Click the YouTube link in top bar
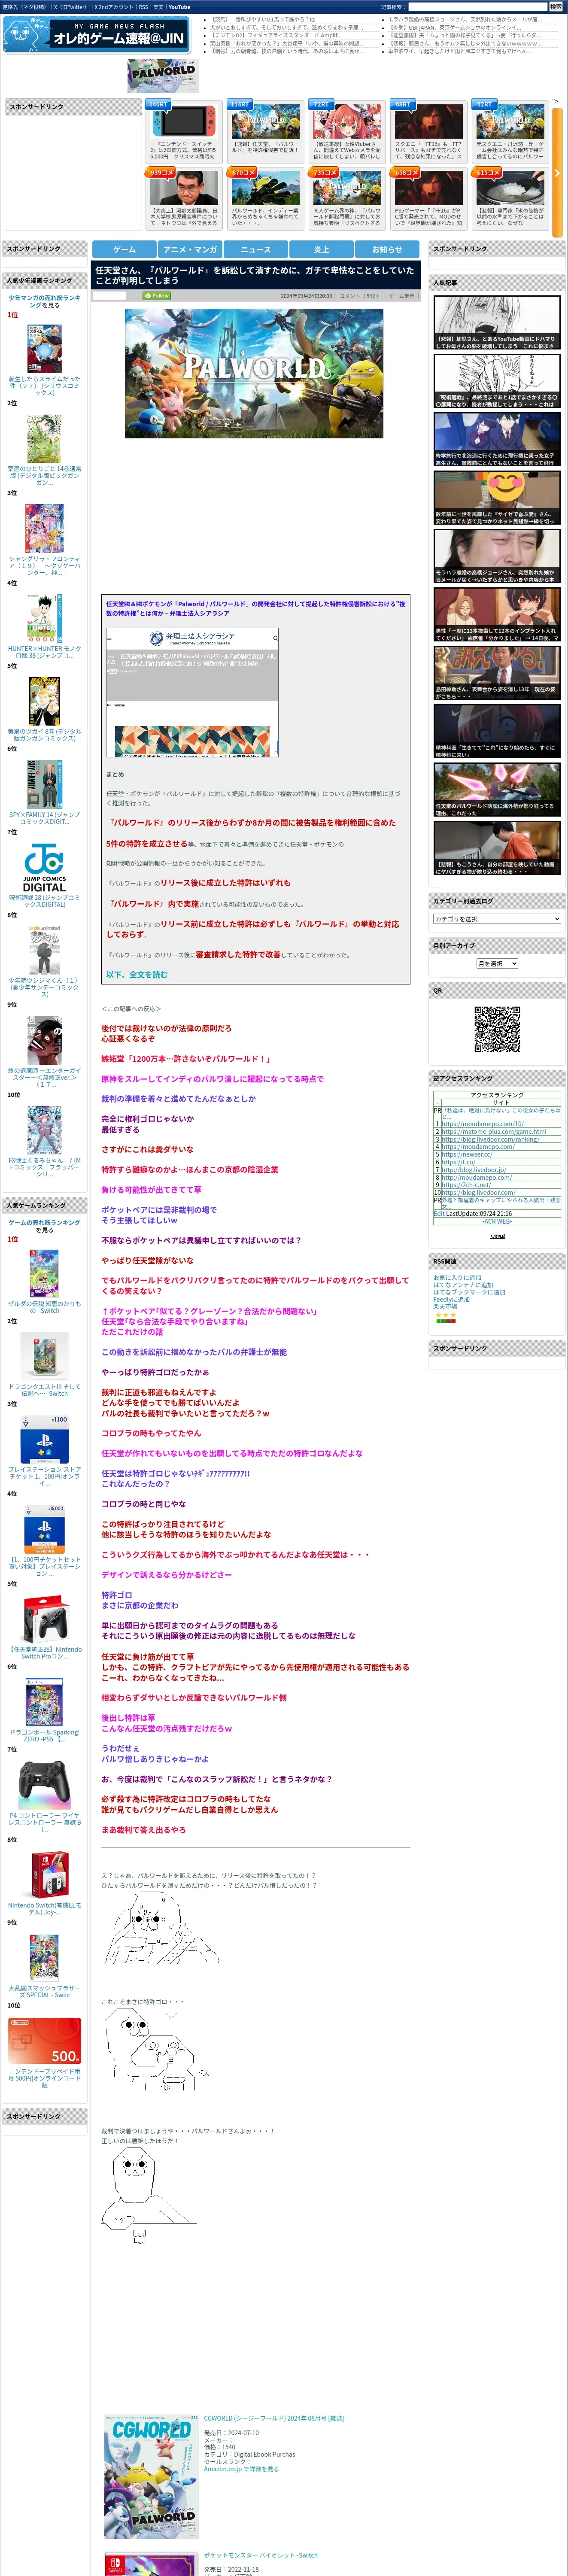This screenshot has width=568, height=2576. [179, 7]
